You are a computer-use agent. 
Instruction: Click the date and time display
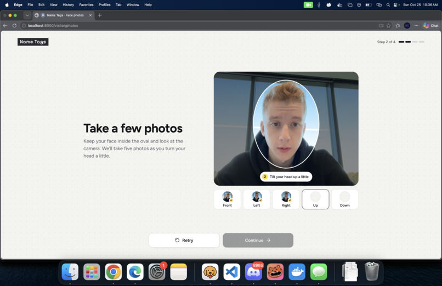point(420,5)
